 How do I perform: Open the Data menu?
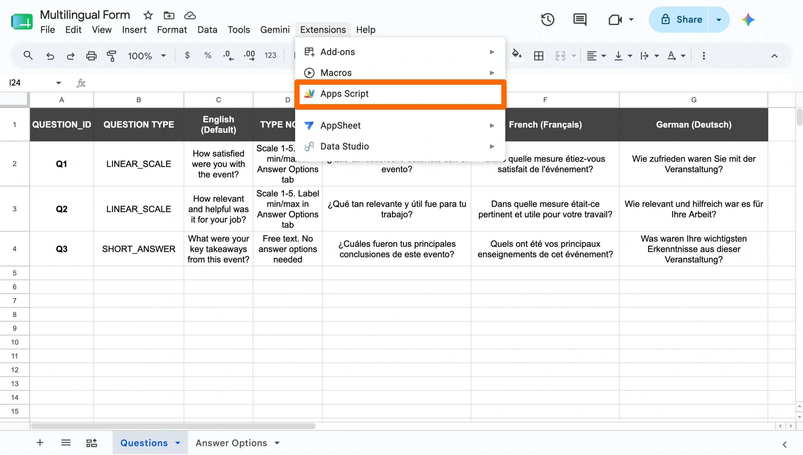207,30
